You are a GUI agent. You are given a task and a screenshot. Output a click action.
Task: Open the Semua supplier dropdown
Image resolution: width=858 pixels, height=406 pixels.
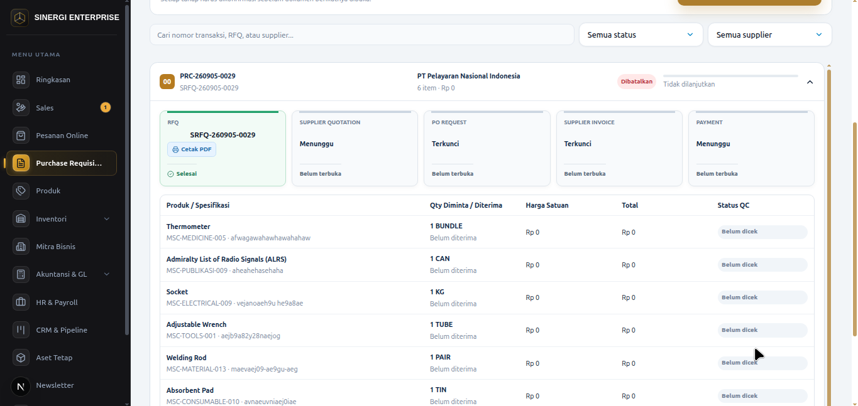click(x=769, y=35)
